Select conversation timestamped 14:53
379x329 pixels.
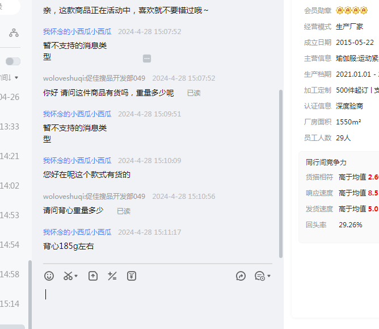click(10, 215)
